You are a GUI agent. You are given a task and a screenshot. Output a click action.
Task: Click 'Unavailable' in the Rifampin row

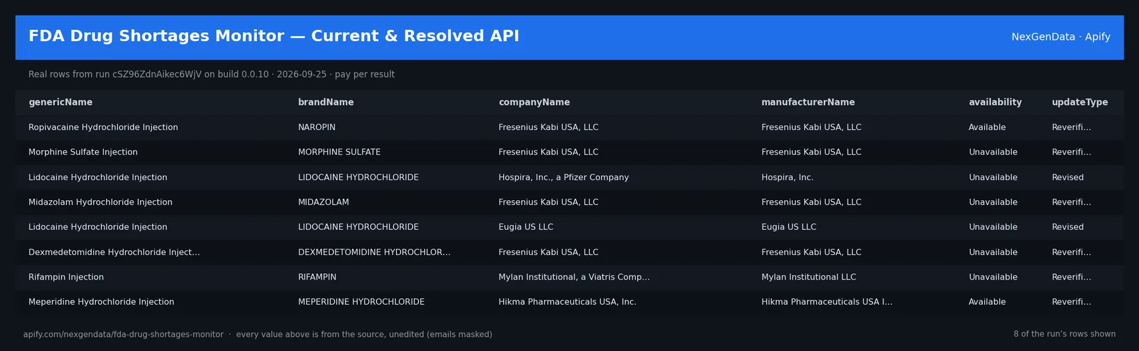(x=993, y=277)
